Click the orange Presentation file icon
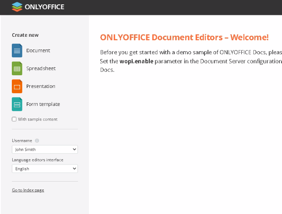The height and width of the screenshot is (214, 282). pyautogui.click(x=17, y=86)
